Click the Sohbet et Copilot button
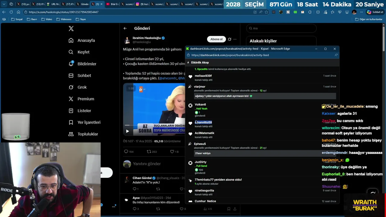386x217 pixels. (x=375, y=12)
